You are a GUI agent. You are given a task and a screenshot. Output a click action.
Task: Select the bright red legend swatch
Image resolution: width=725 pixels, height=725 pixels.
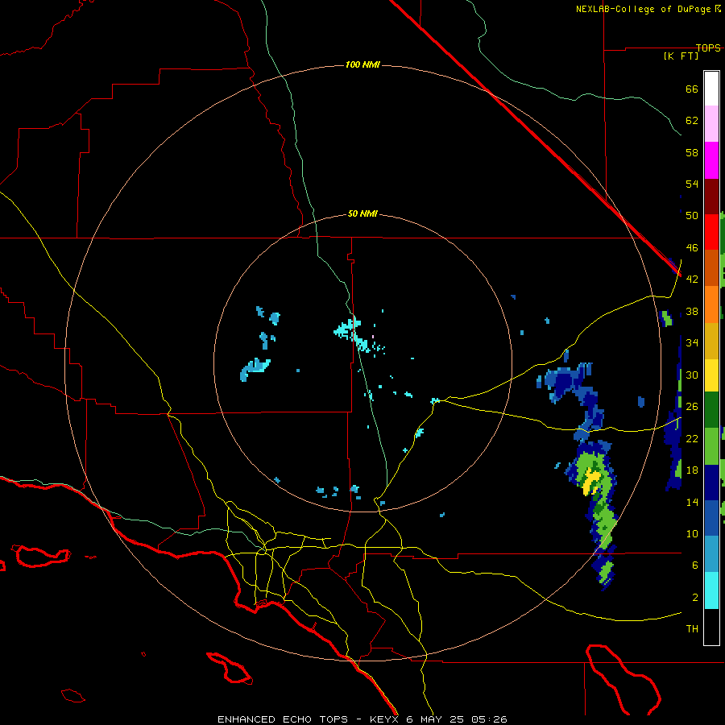(711, 232)
